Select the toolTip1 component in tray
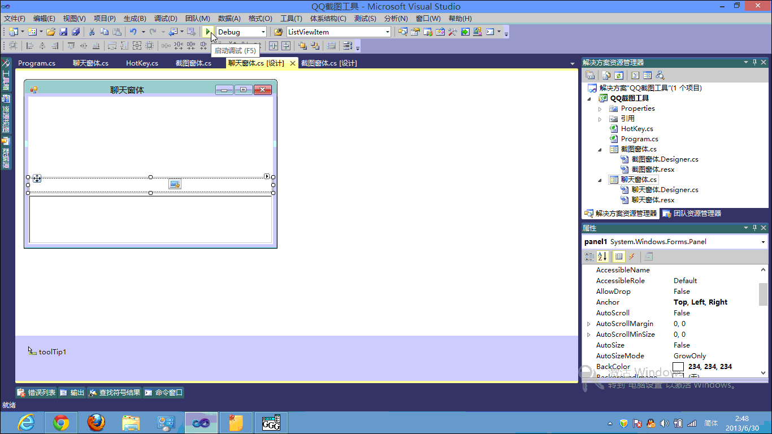The height and width of the screenshot is (434, 772). pyautogui.click(x=47, y=351)
